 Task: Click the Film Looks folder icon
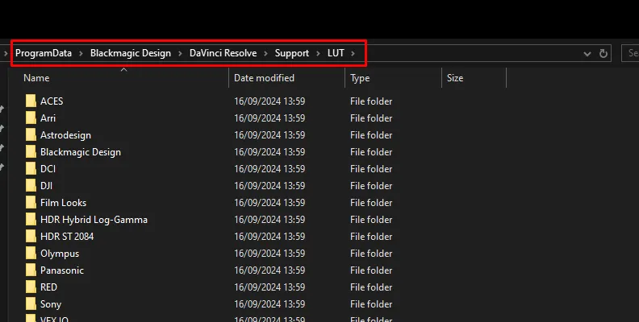click(x=31, y=203)
